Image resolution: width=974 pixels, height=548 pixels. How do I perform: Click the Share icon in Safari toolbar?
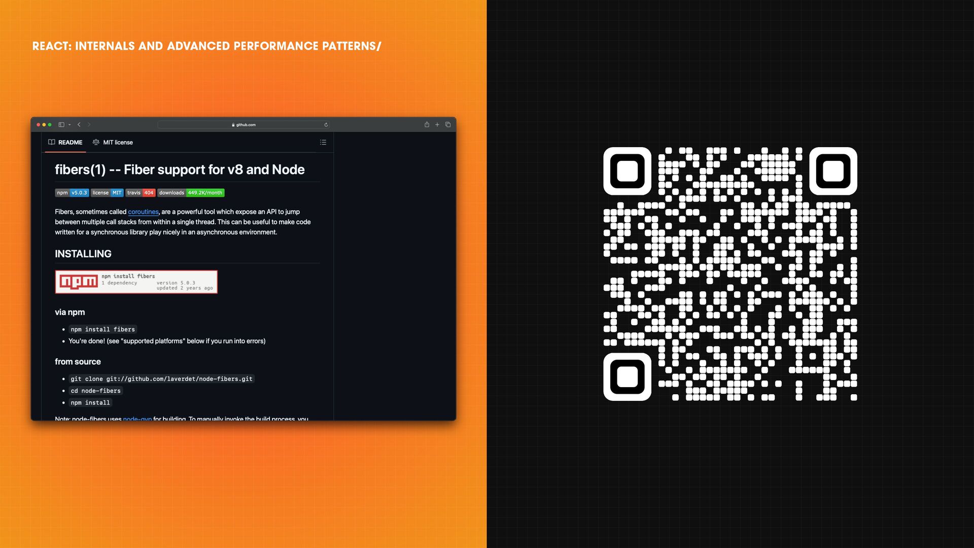pos(427,124)
